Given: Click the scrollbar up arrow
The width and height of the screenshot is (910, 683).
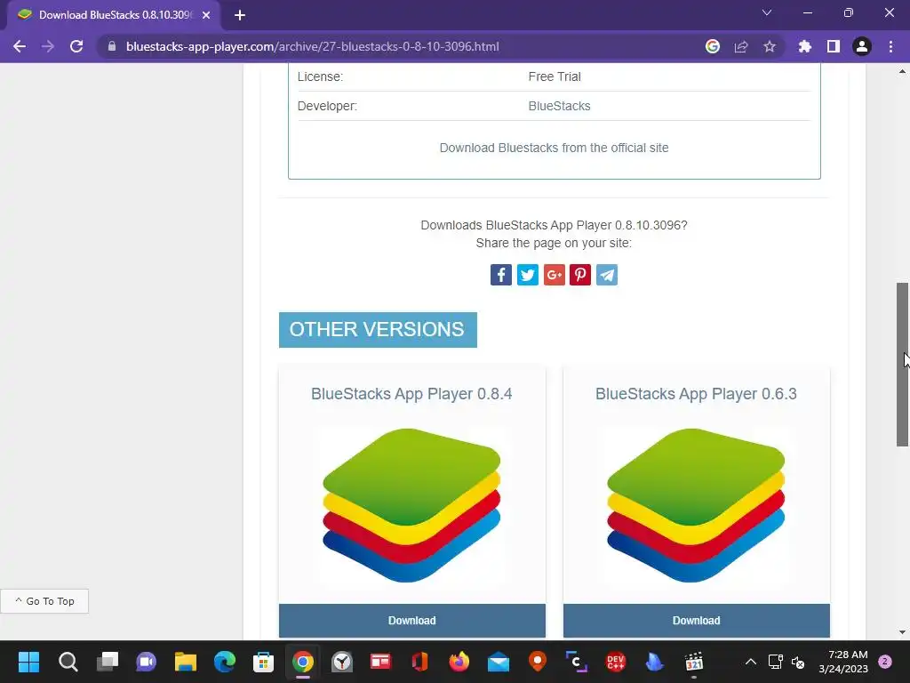Looking at the screenshot, I should coord(902,71).
